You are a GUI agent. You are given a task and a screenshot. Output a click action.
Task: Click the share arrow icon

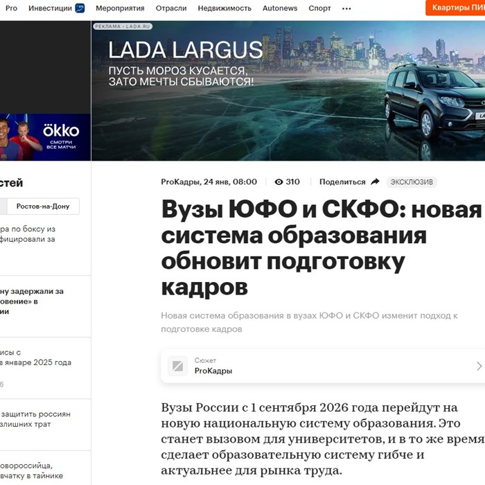[x=375, y=182]
